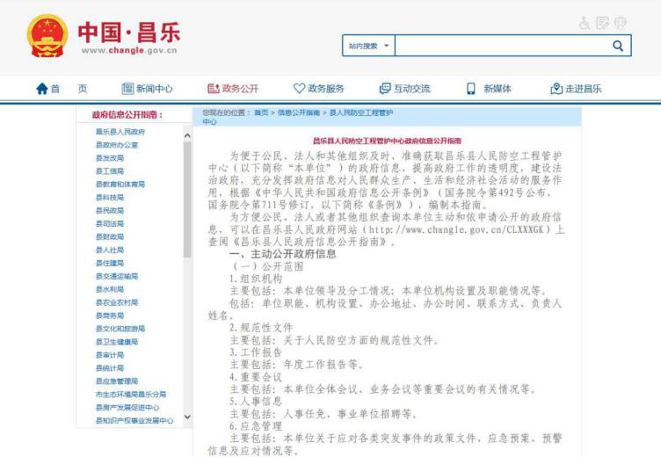Click the chat robot icon at top right
The height and width of the screenshot is (457, 661).
[x=621, y=23]
